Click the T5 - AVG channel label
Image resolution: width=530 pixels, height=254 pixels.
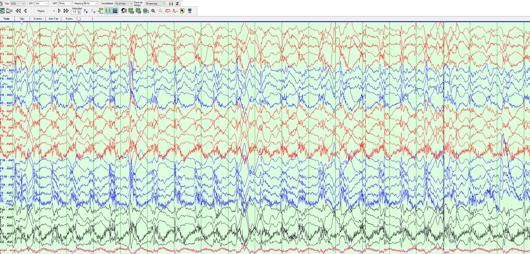pos(7,152)
